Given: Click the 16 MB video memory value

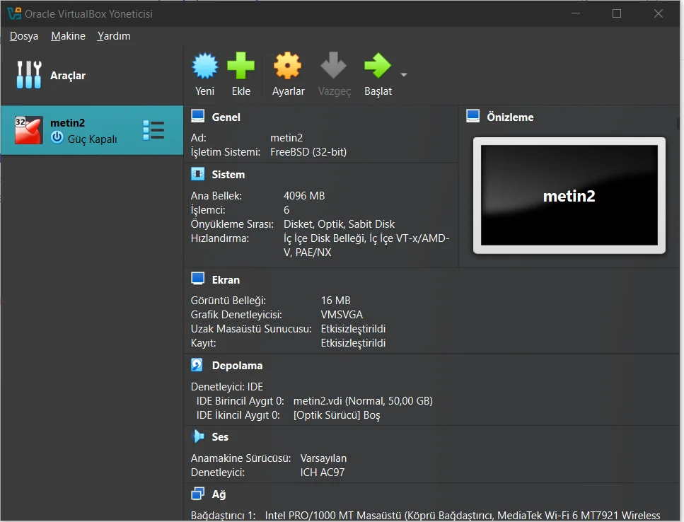Looking at the screenshot, I should 335,301.
